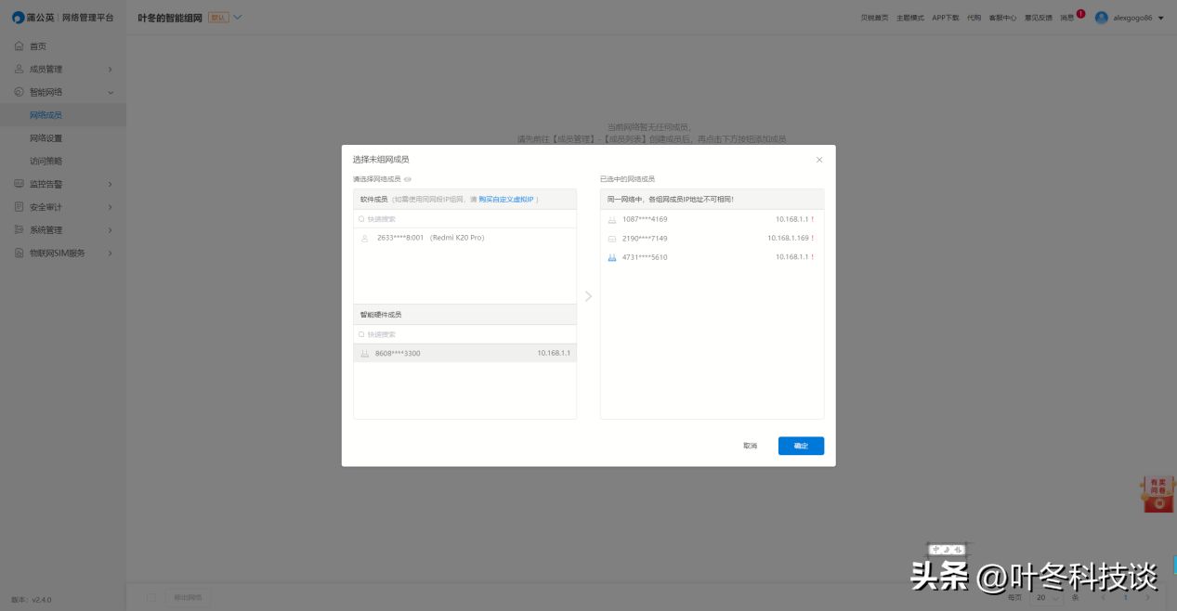Click the red 消息 notification badge
Screen dimensions: 1177x611
pyautogui.click(x=1080, y=14)
